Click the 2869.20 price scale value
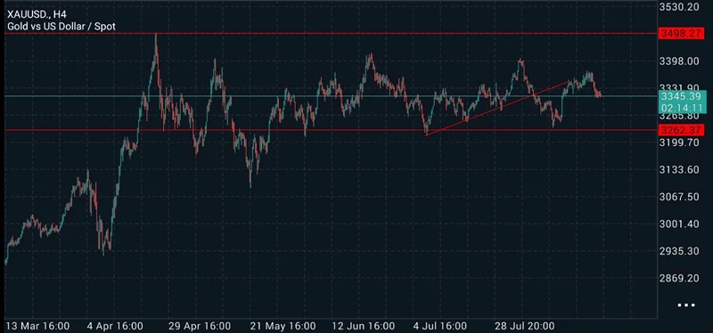This screenshot has height=333, width=713. pyautogui.click(x=679, y=278)
